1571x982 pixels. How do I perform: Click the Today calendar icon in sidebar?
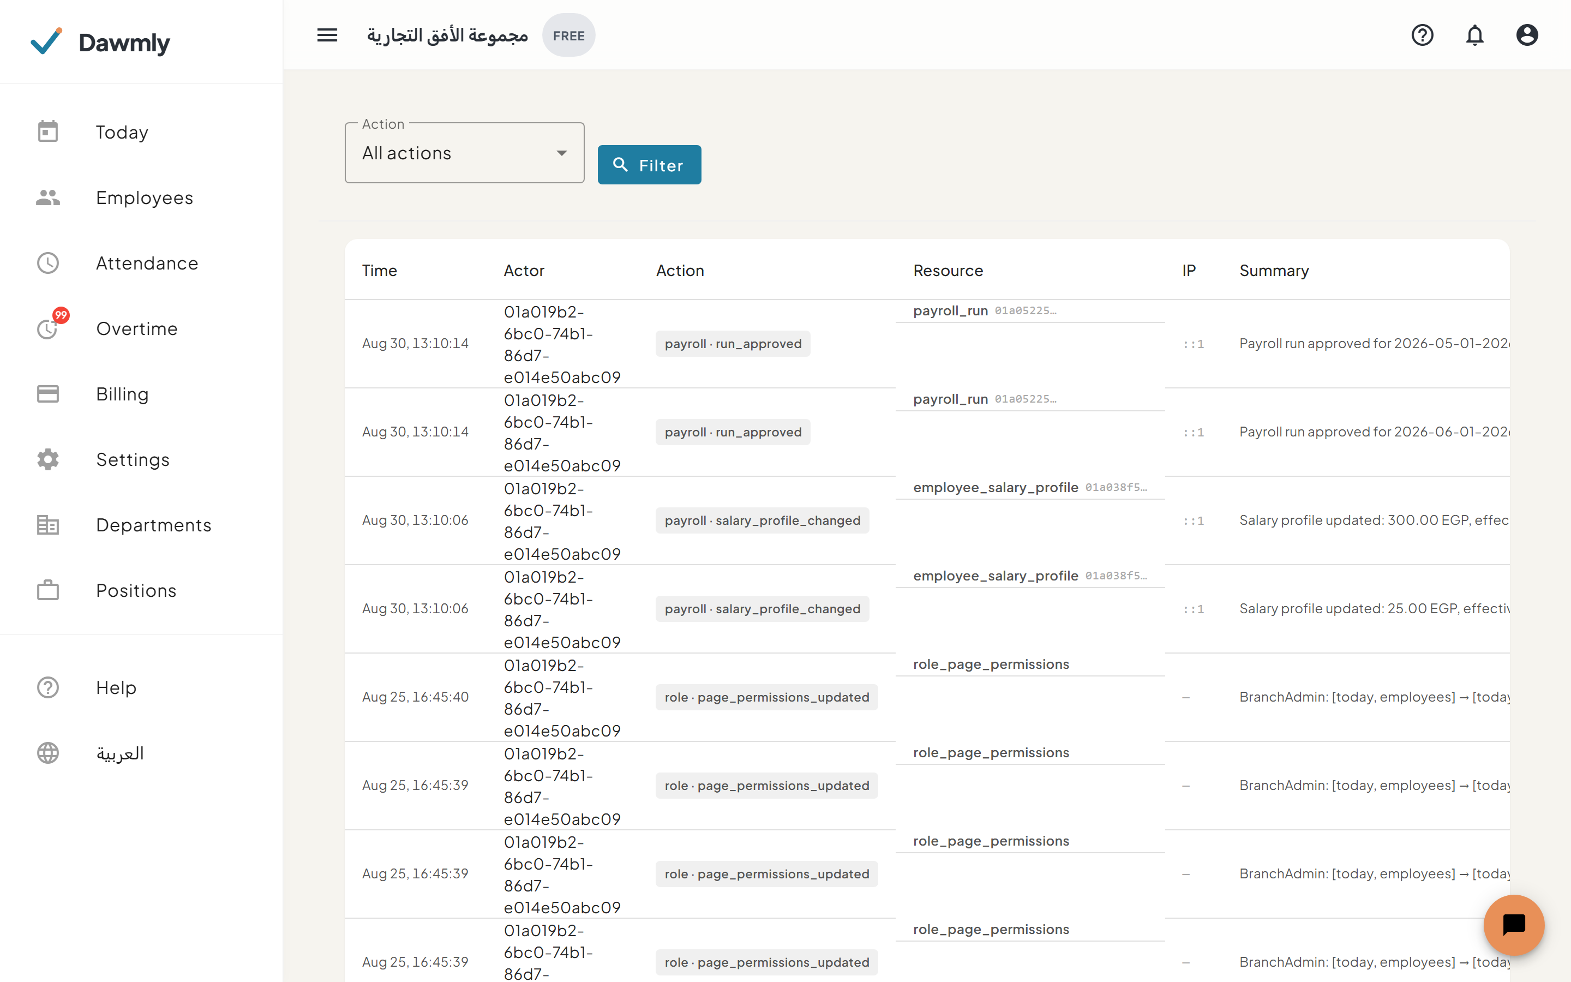pyautogui.click(x=48, y=132)
